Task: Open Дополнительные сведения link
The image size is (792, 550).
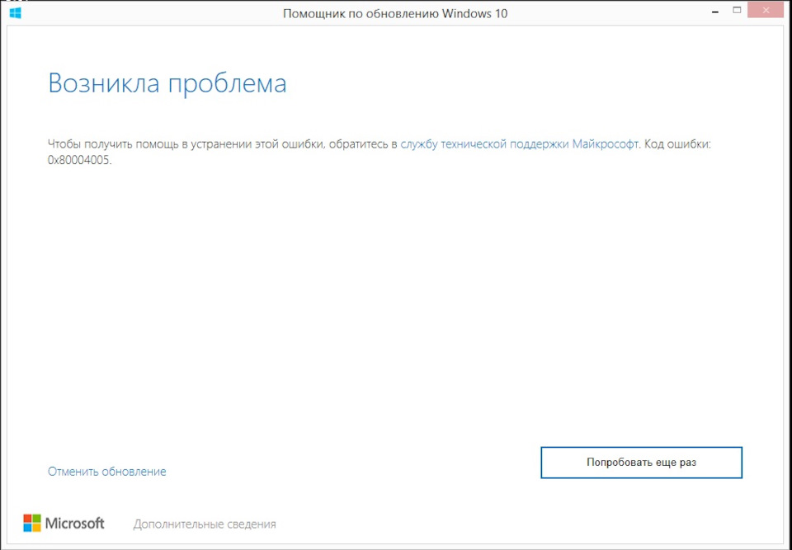Action: click(205, 524)
